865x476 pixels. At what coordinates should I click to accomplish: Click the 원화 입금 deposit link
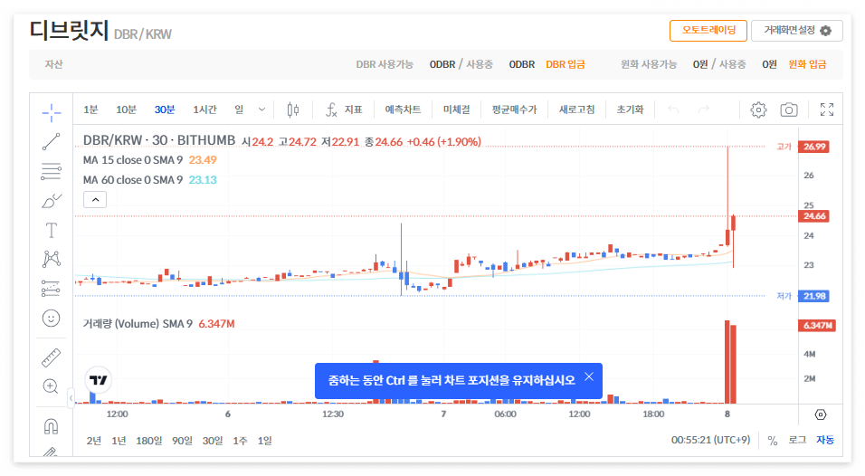click(807, 64)
